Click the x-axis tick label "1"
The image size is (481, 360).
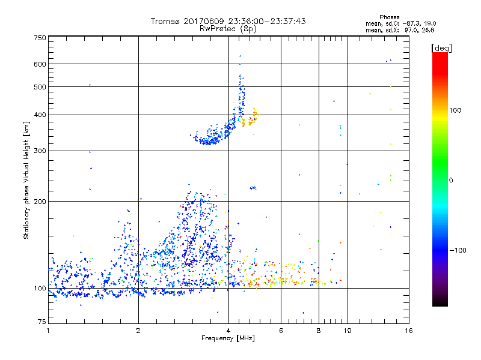pyautogui.click(x=48, y=331)
